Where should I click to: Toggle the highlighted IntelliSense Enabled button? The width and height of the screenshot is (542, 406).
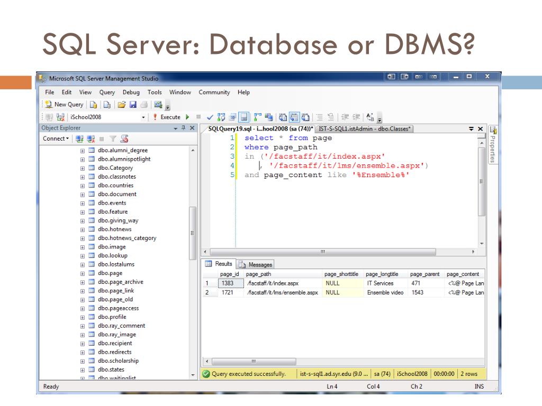click(x=244, y=117)
